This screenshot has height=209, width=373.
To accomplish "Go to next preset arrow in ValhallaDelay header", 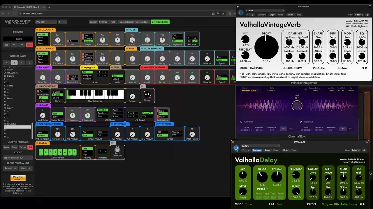I will click(248, 150).
